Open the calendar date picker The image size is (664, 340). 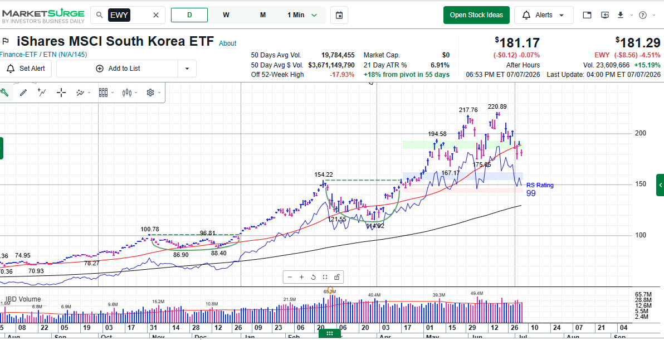[x=339, y=15]
